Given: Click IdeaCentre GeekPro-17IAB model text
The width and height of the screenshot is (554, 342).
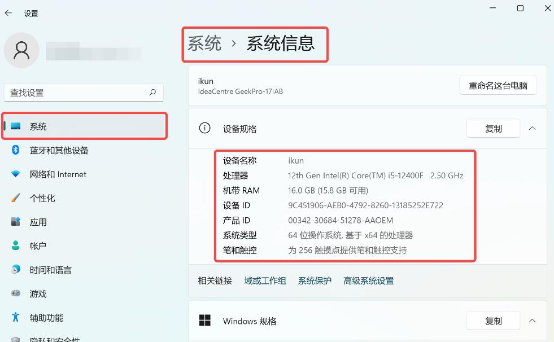Looking at the screenshot, I should 240,91.
